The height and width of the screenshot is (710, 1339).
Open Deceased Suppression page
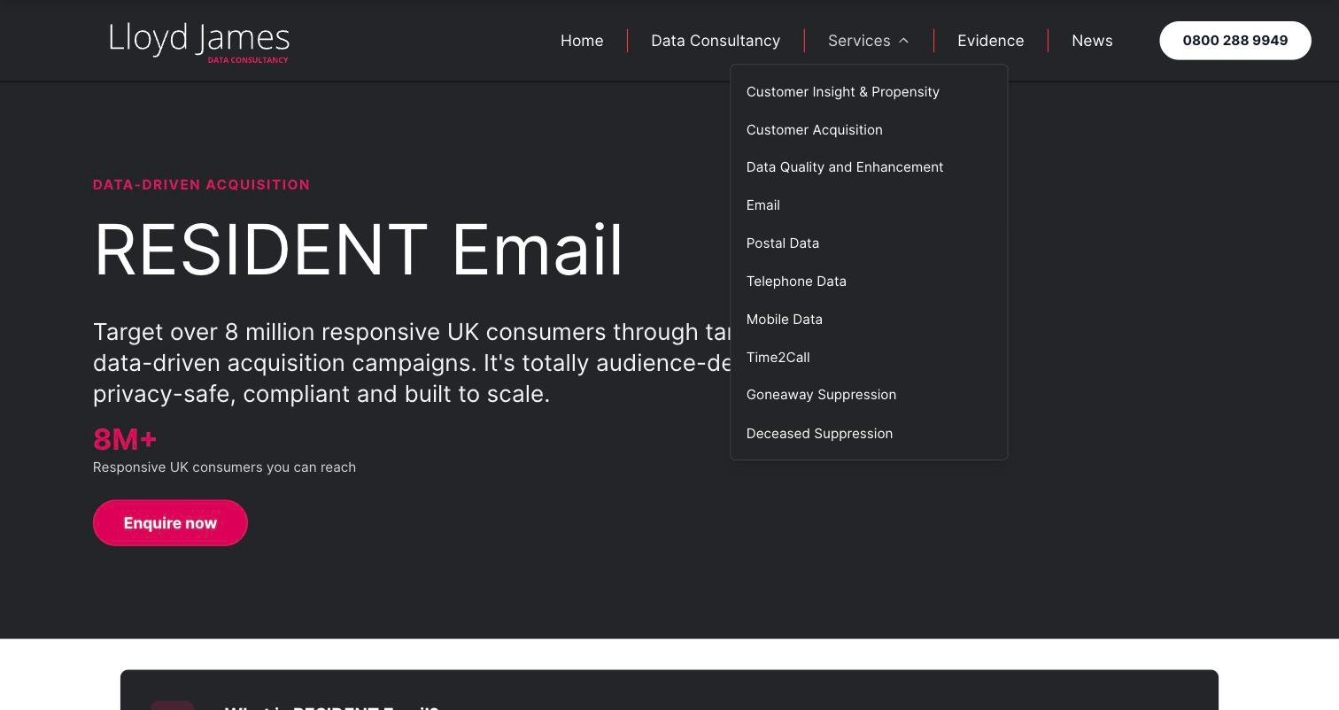pyautogui.click(x=819, y=434)
